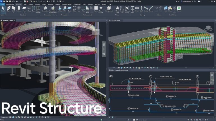Viewport: 216px width, 121px height.
Task: Click the Help question mark icon
Action: 199,1
